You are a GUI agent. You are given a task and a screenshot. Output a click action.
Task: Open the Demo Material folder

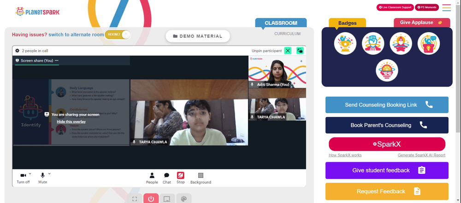click(198, 36)
